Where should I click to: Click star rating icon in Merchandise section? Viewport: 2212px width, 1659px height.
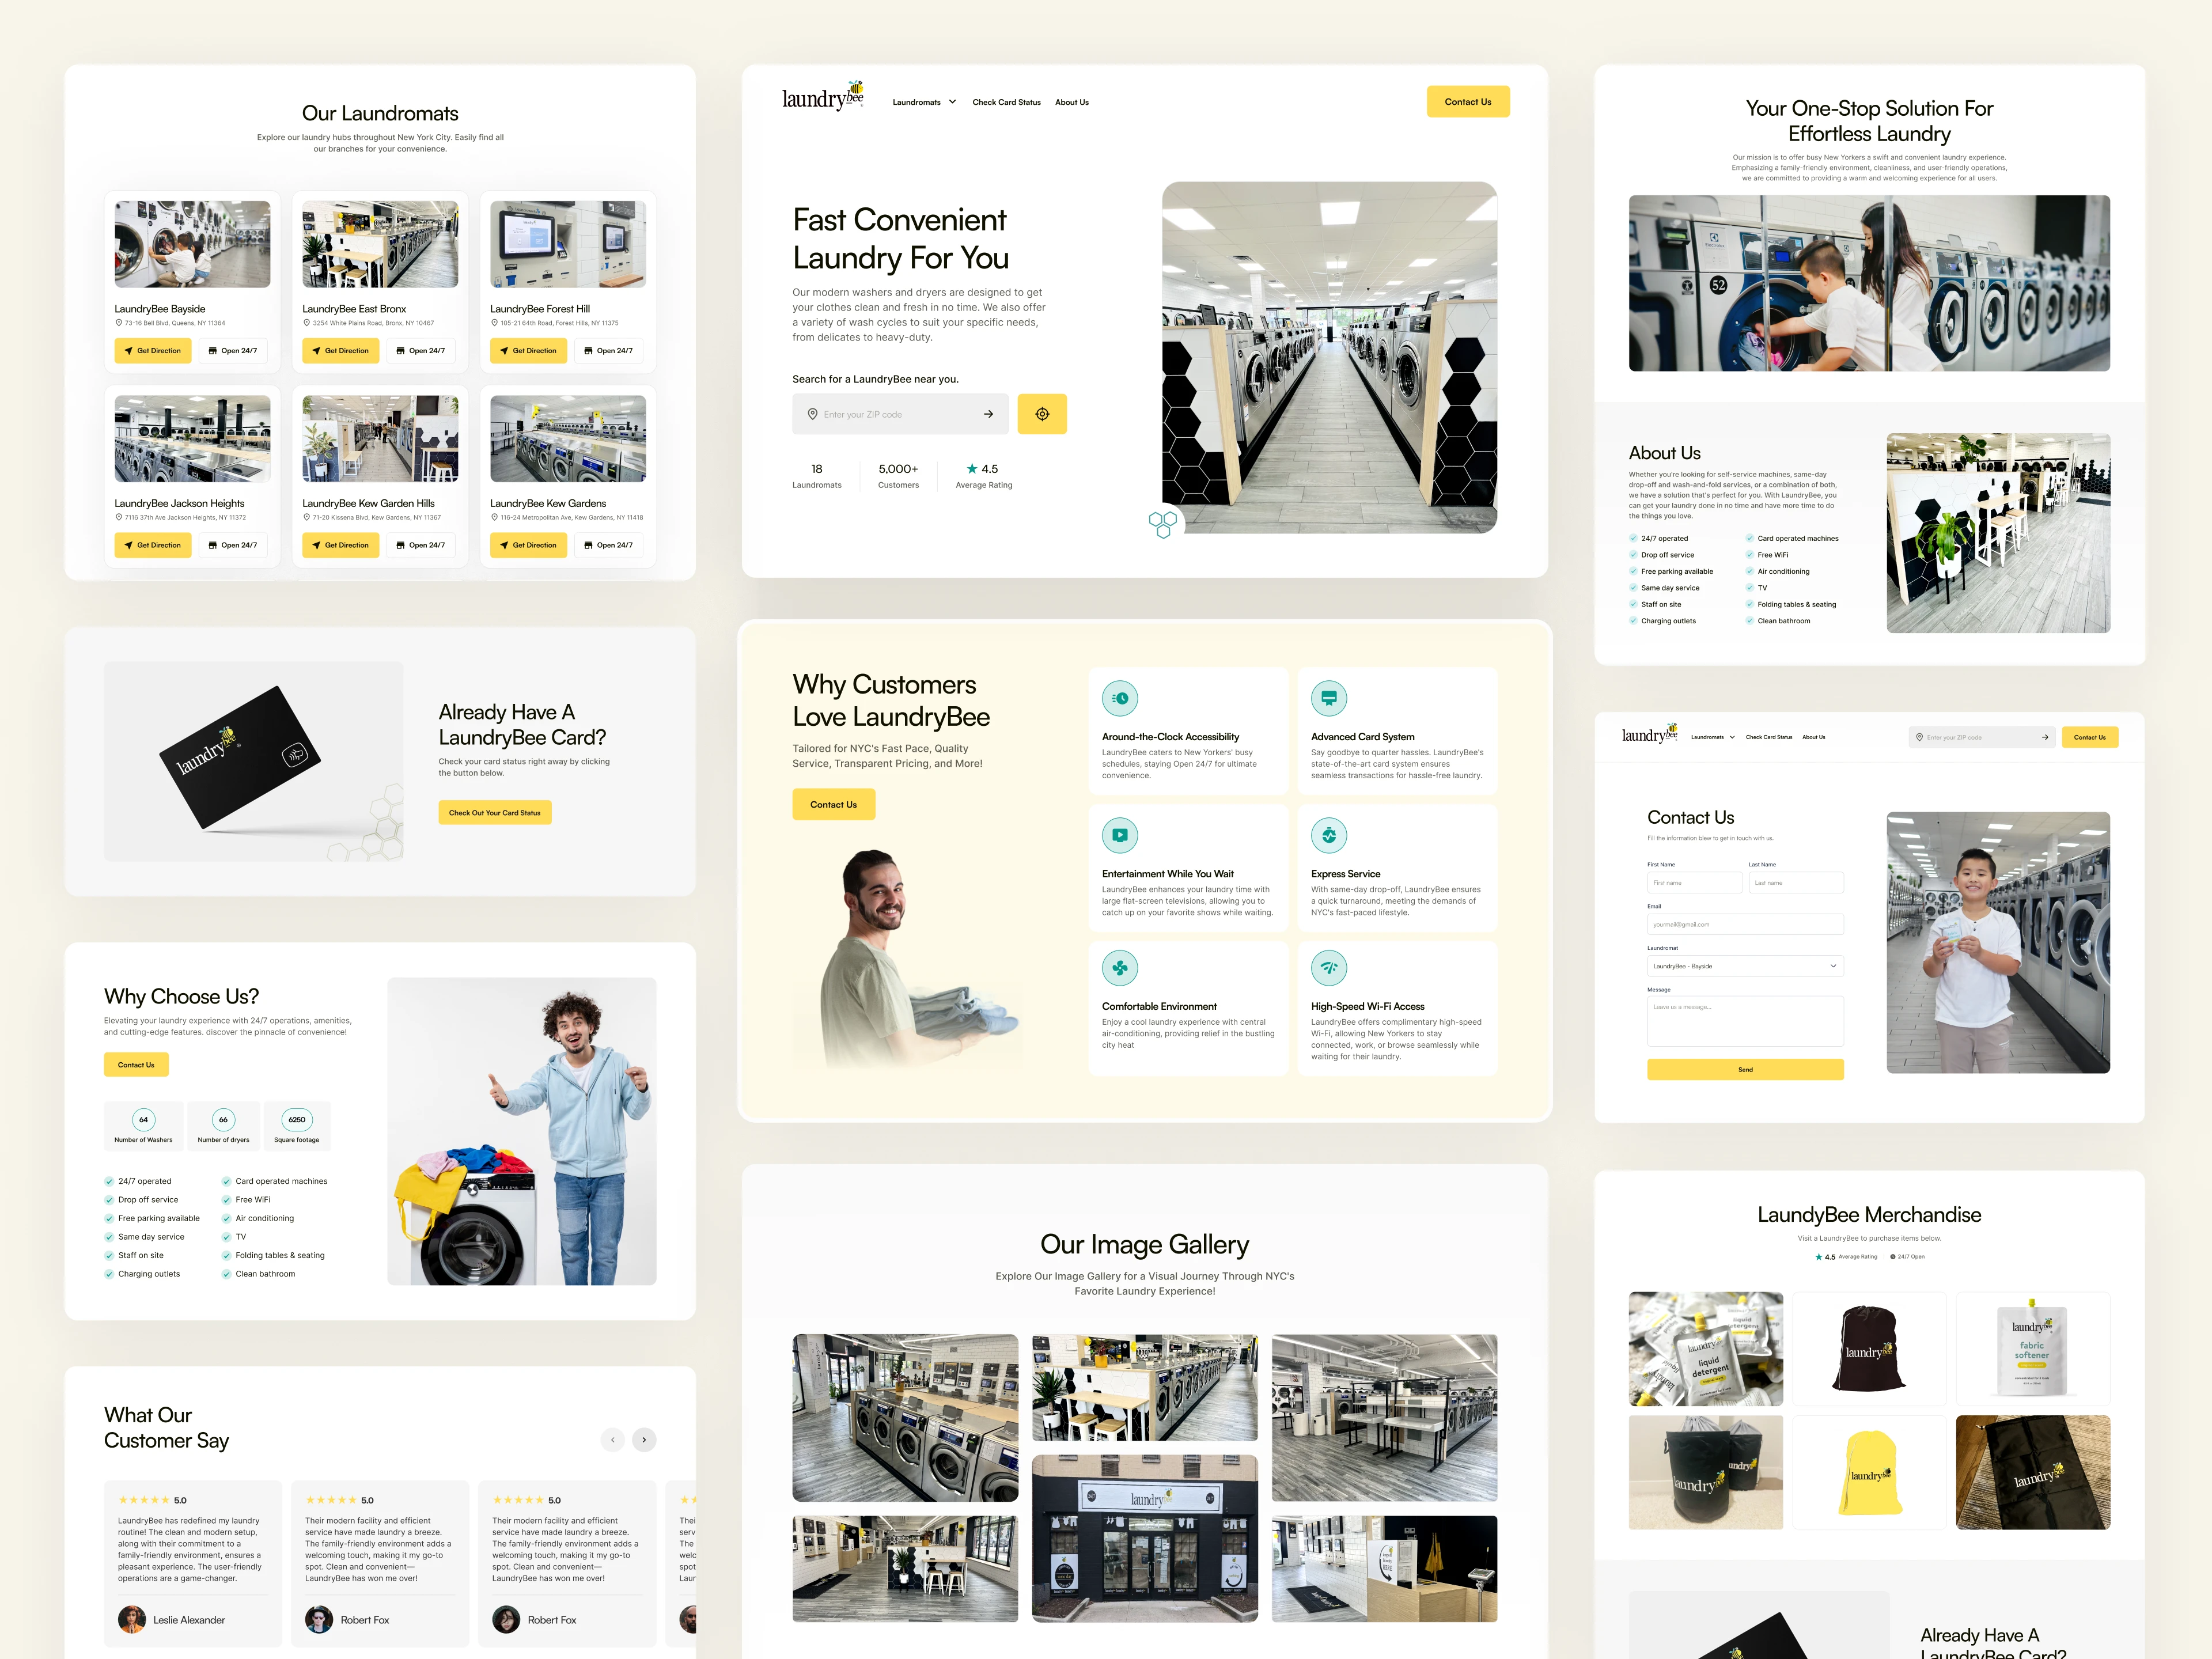click(1819, 1257)
